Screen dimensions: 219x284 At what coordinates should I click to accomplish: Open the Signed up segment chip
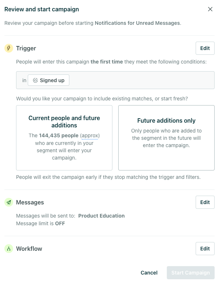[x=49, y=80]
